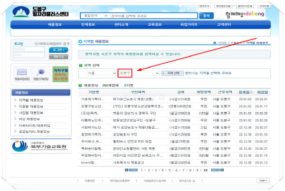This screenshot has height=191, width=285.
Task: Click the blue 로그인 button
Action: click(x=58, y=50)
